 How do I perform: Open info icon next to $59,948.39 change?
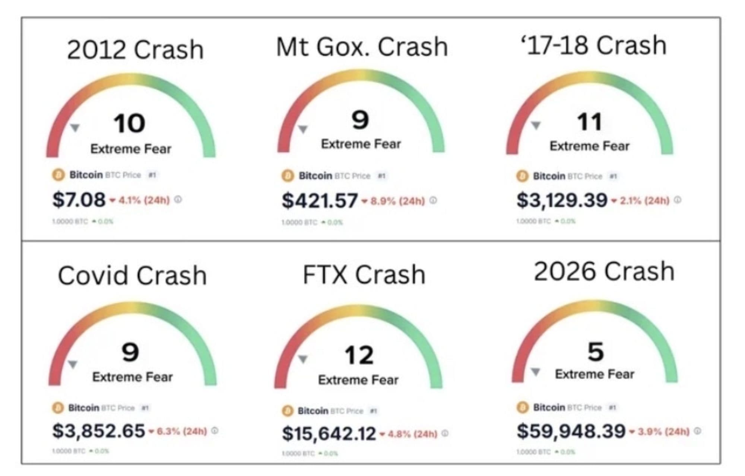(698, 431)
